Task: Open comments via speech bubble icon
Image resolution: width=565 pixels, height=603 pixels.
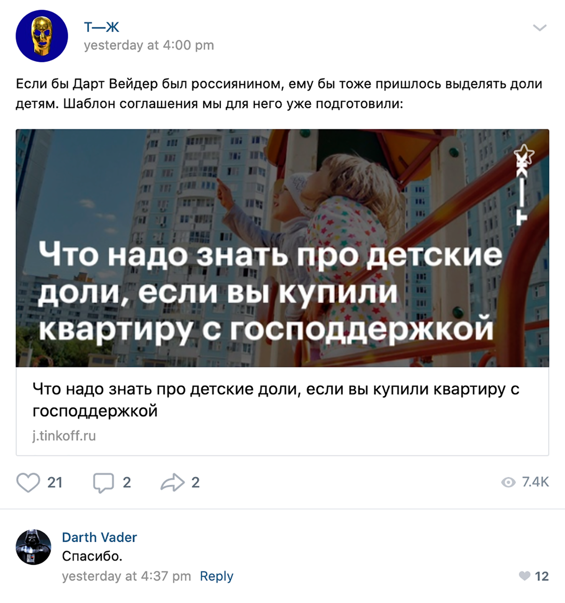Action: pyautogui.click(x=104, y=483)
